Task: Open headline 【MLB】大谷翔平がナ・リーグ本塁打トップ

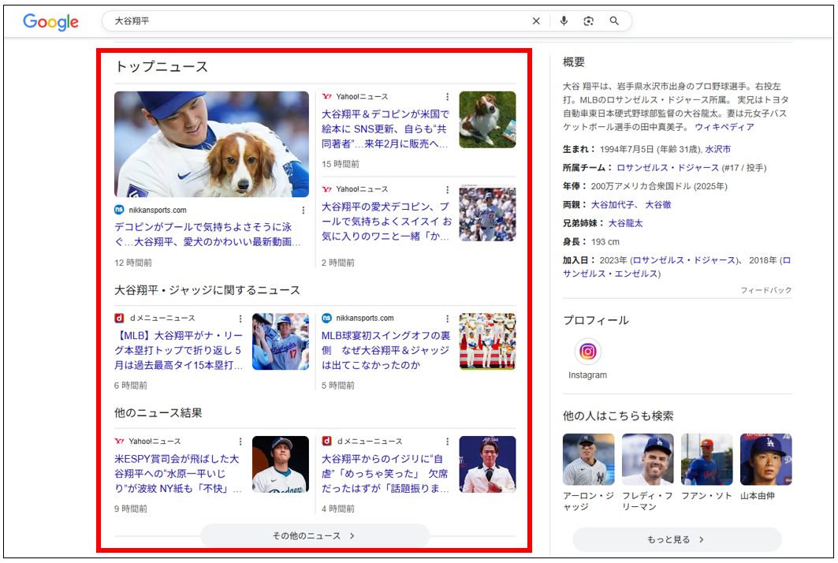Action: (178, 350)
